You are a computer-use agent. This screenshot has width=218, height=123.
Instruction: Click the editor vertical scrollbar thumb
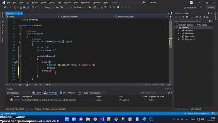pos(170,35)
